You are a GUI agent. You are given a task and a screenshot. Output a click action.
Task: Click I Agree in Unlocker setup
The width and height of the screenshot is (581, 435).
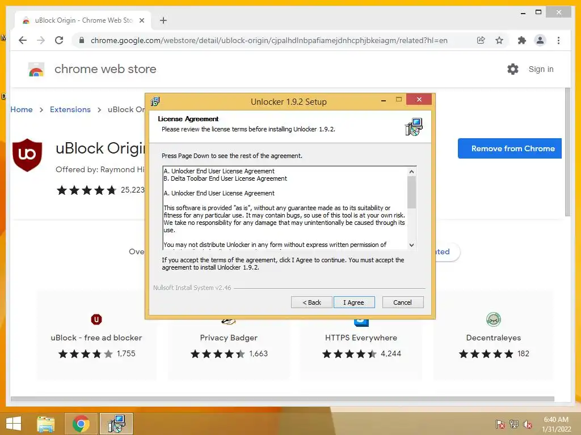click(x=354, y=302)
